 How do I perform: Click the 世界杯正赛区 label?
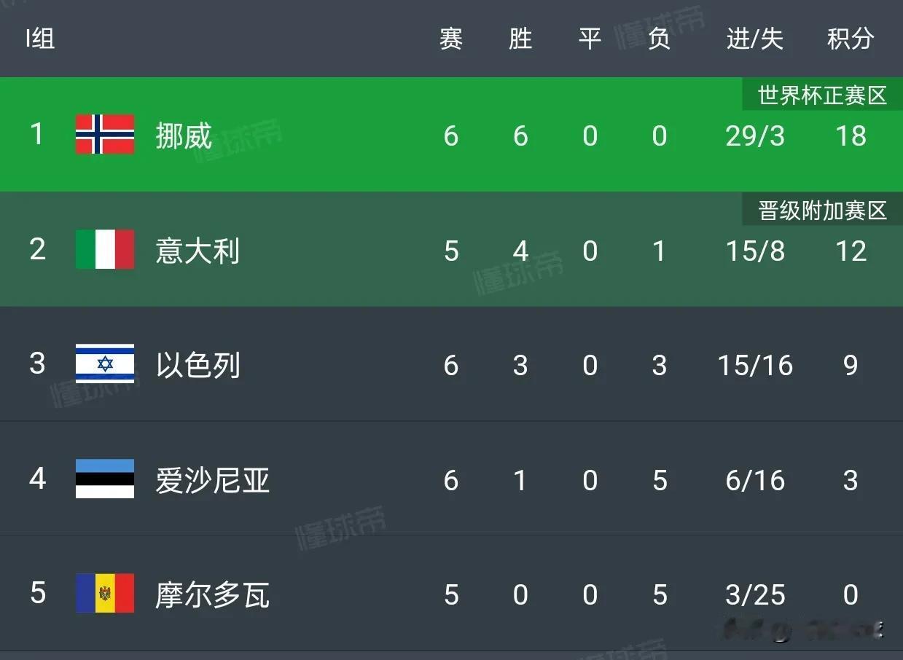click(822, 95)
